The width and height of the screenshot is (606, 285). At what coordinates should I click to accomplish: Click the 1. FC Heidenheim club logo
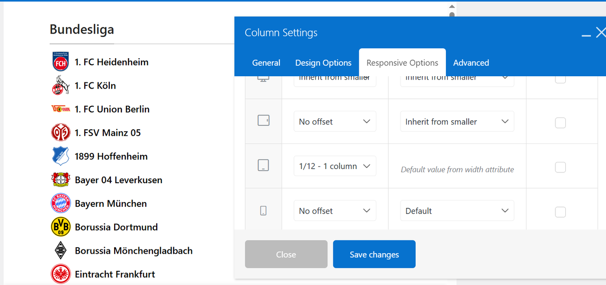click(x=61, y=62)
